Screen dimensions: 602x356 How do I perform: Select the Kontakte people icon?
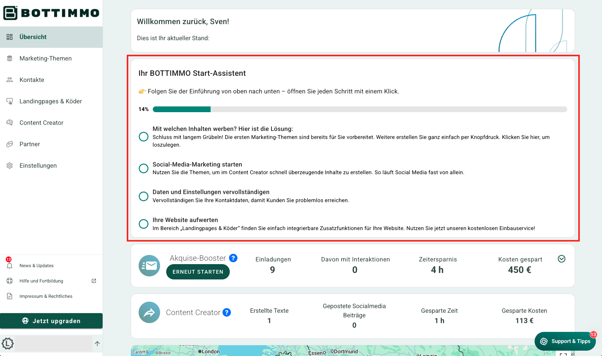click(x=10, y=80)
